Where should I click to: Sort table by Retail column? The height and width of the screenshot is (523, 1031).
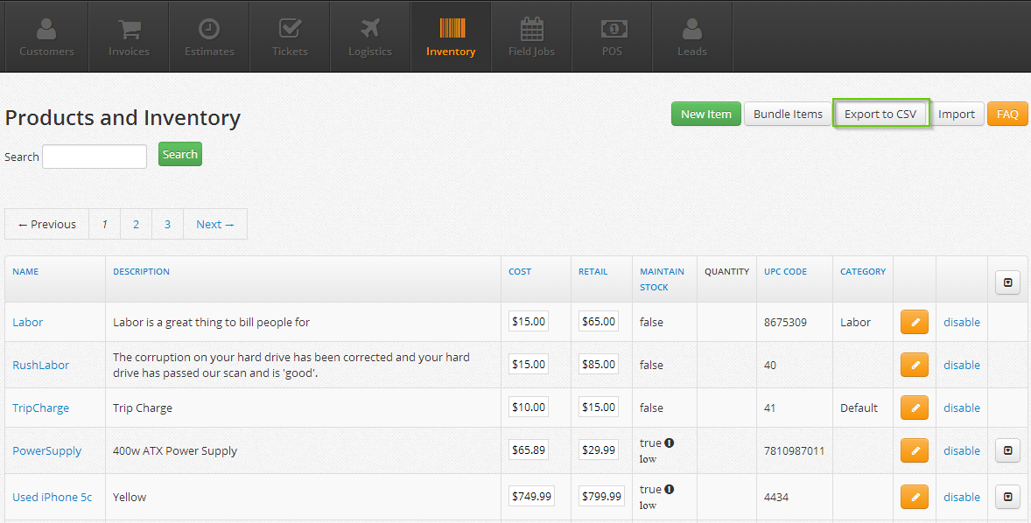coord(593,271)
